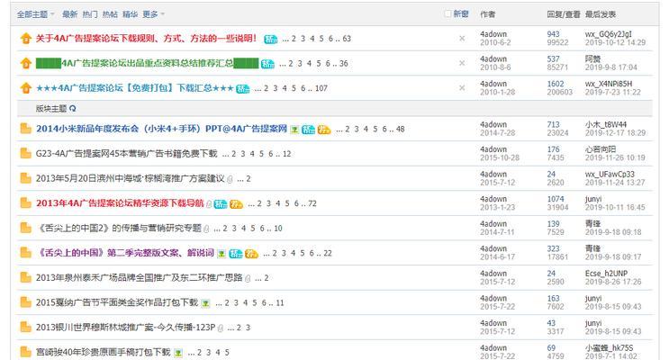Go to page 48 of 2014小米新品 thread
This screenshot has height=360, width=669.
point(400,129)
